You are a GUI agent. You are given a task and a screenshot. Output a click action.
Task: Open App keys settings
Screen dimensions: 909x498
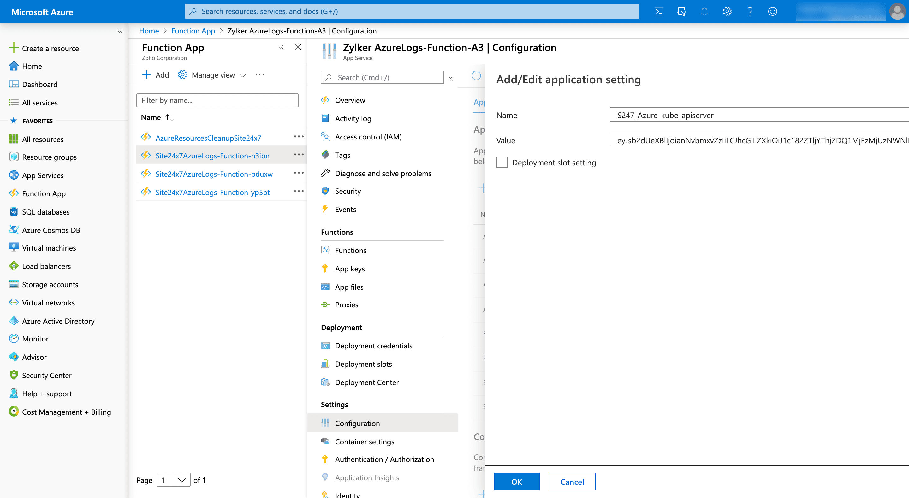(x=350, y=268)
